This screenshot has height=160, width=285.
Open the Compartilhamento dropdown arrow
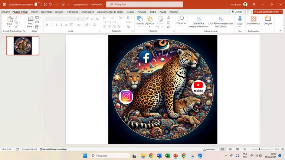click(281, 11)
